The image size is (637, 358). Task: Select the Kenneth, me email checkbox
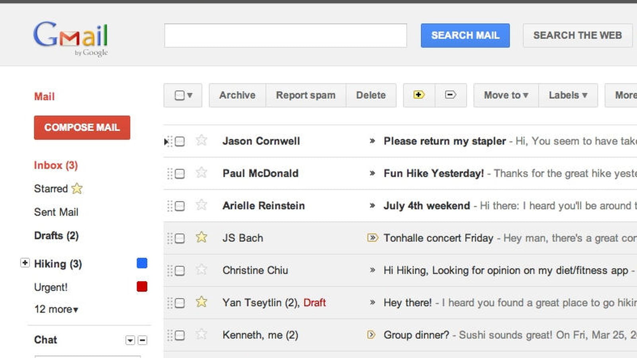(x=180, y=335)
